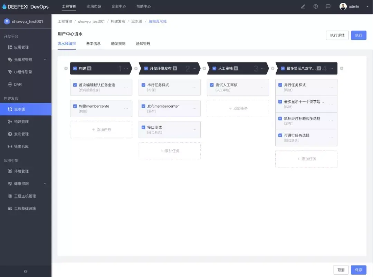
Task: Add a stage after the last stage
Action: pos(341,68)
